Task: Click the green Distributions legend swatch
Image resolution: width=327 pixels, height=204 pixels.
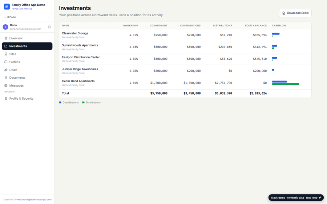Action: pyautogui.click(x=84, y=103)
